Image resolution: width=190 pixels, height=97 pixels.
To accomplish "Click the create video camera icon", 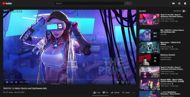I will click(x=173, y=4).
